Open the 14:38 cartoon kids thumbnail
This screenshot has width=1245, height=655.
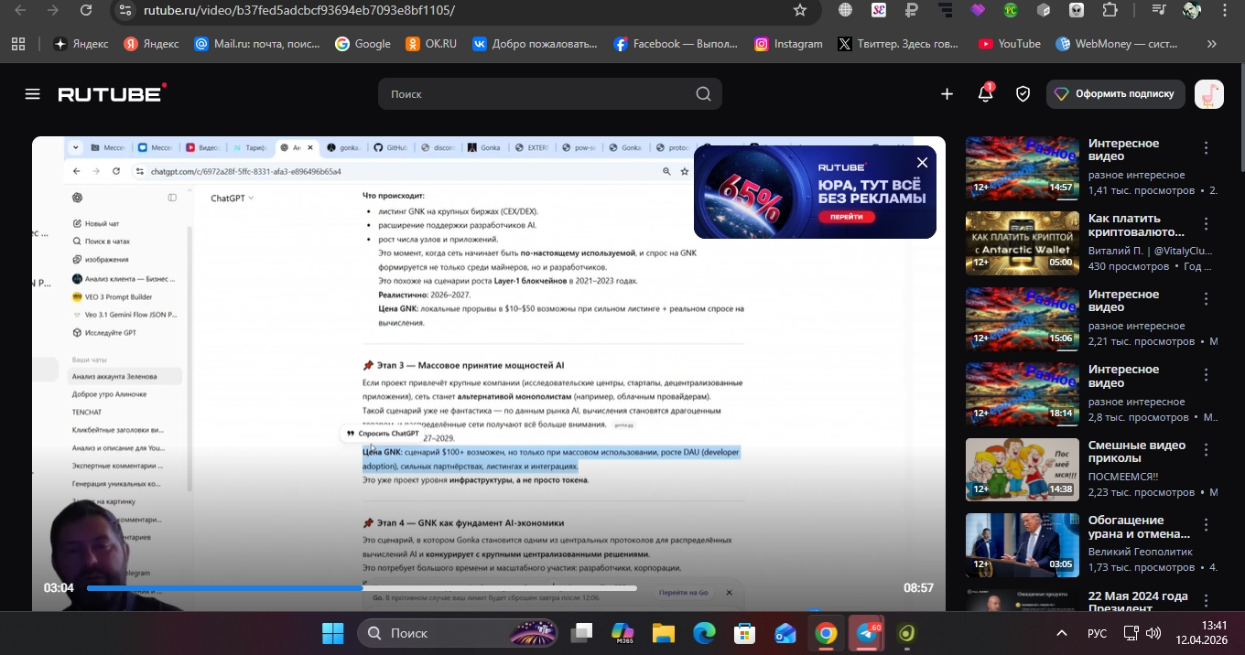point(1022,469)
